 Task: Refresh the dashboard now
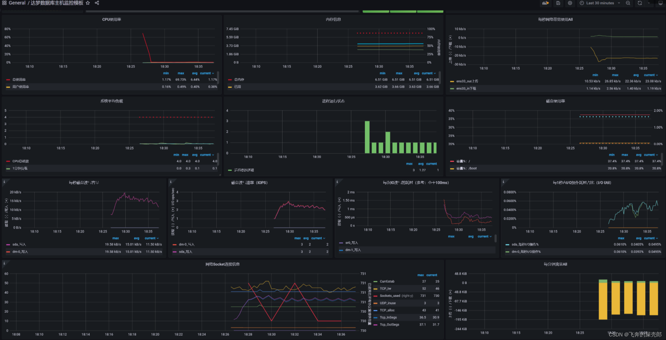click(640, 3)
